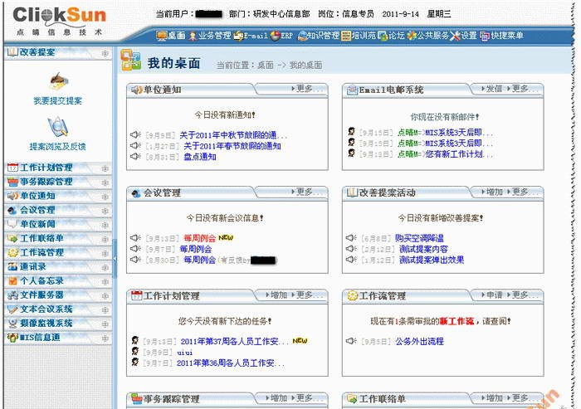
Task: Click the icon beside 文件服务器 in sidebar
Action: 12,295
